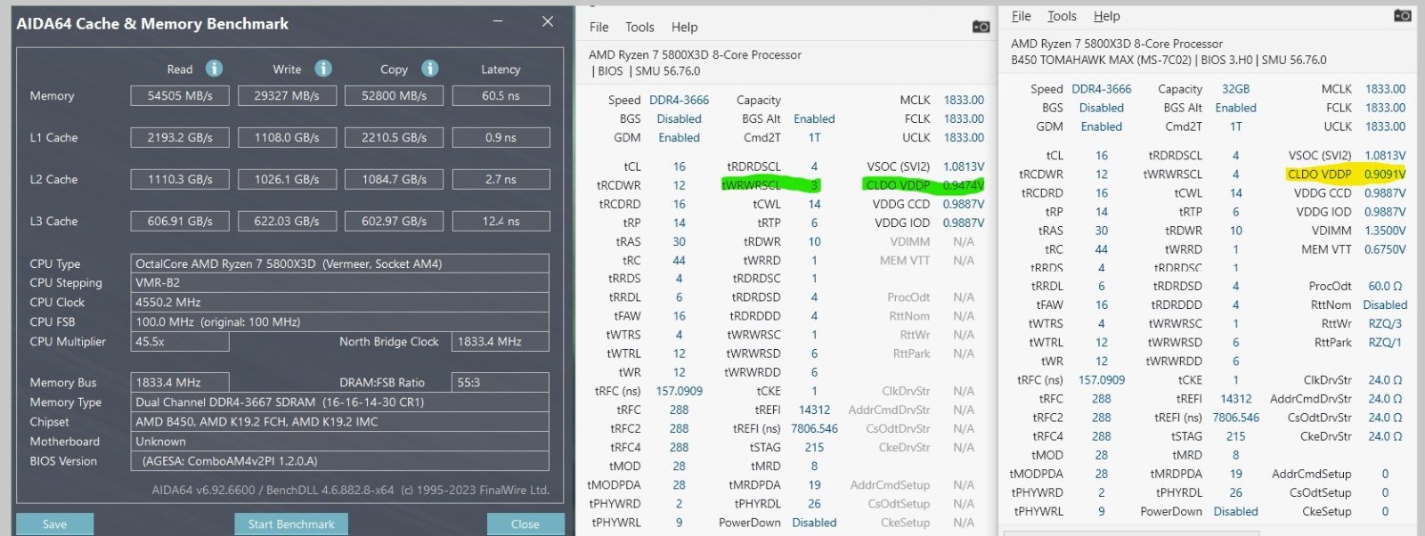Click CLDO VDDP 0.9091V in right ZenTimings window
This screenshot has width=1425, height=536.
pos(1385,175)
